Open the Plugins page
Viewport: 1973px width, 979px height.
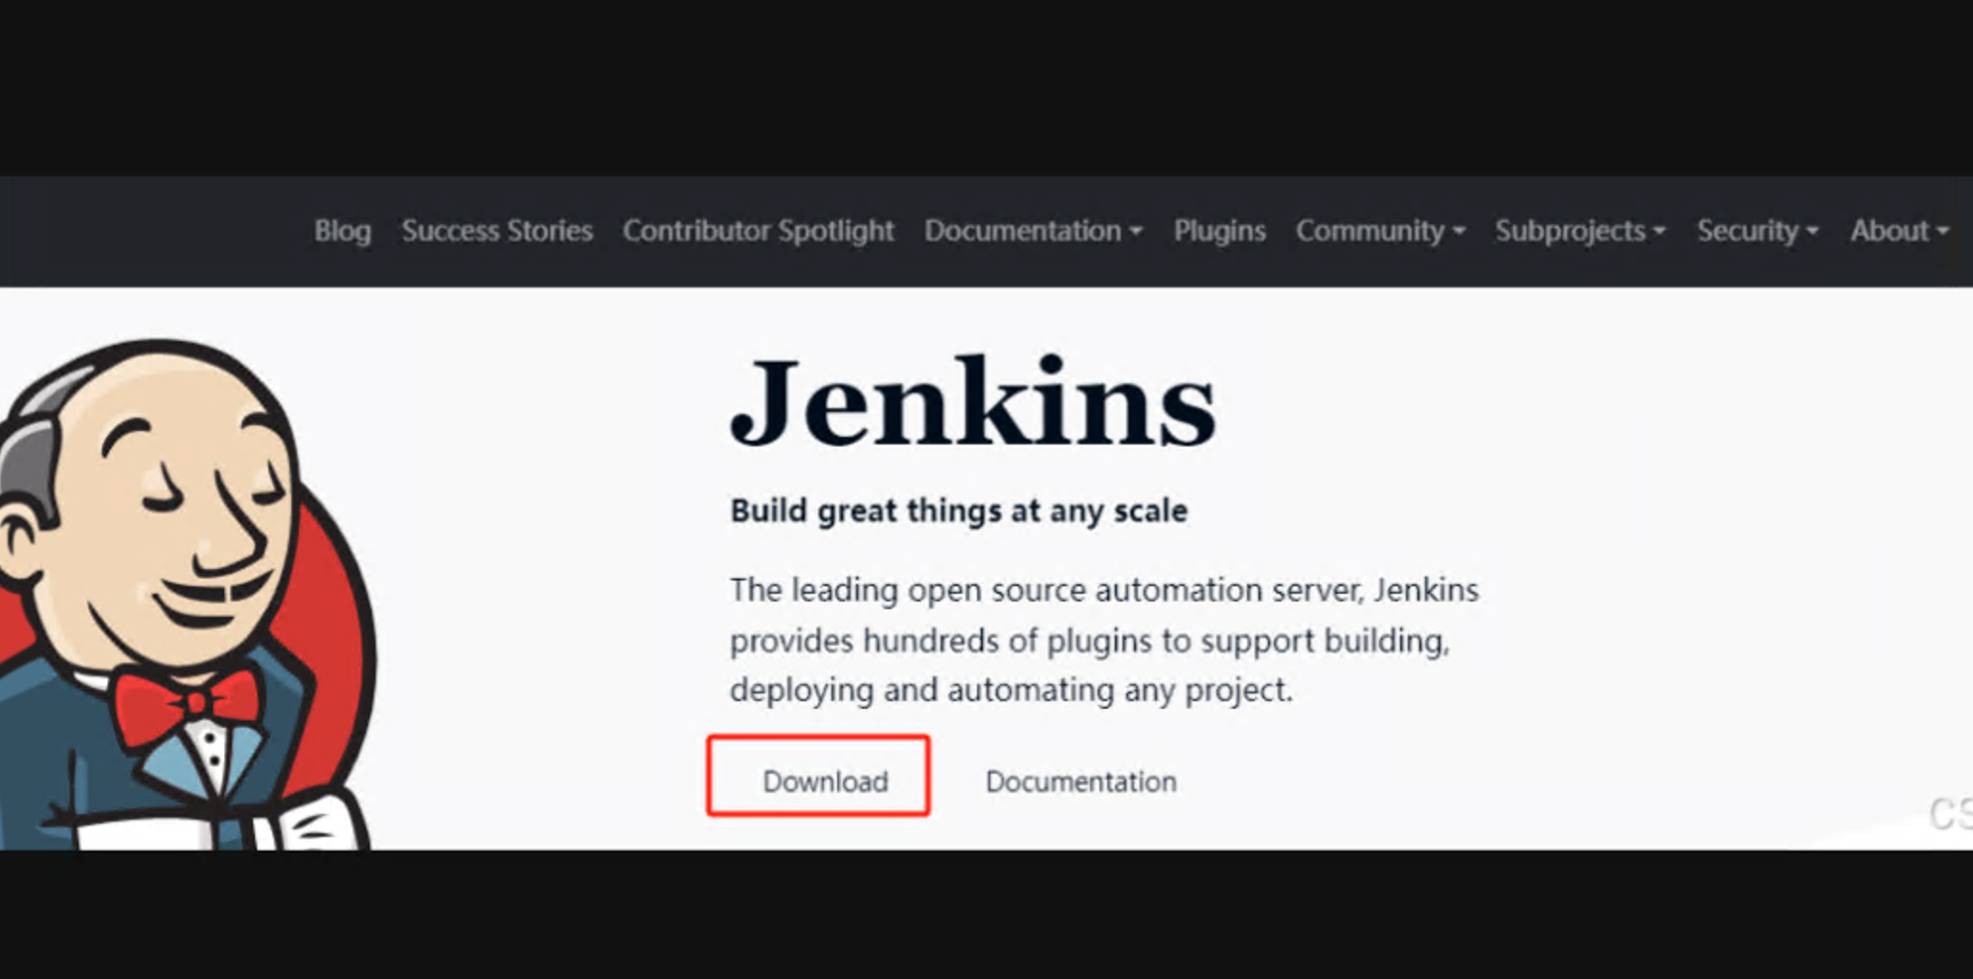click(x=1219, y=231)
